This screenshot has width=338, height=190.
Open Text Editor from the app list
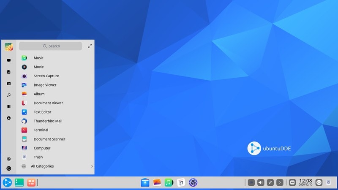coord(55,112)
